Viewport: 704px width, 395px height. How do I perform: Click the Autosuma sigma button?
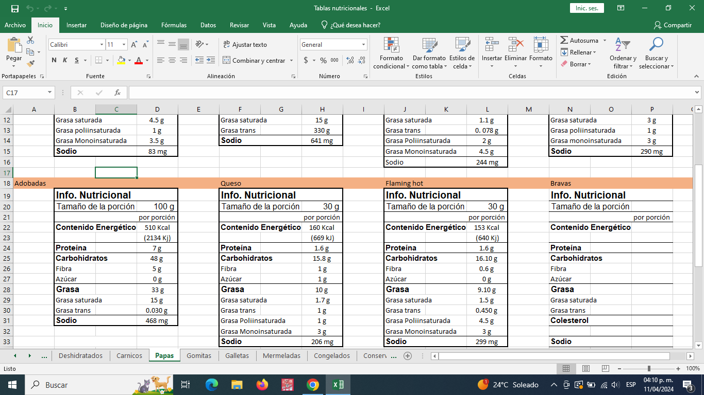tap(579, 41)
